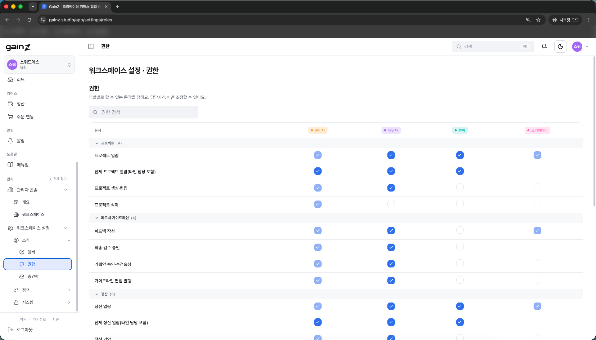Click the 담당자 role badge
This screenshot has height=340, width=596.
tap(391, 130)
